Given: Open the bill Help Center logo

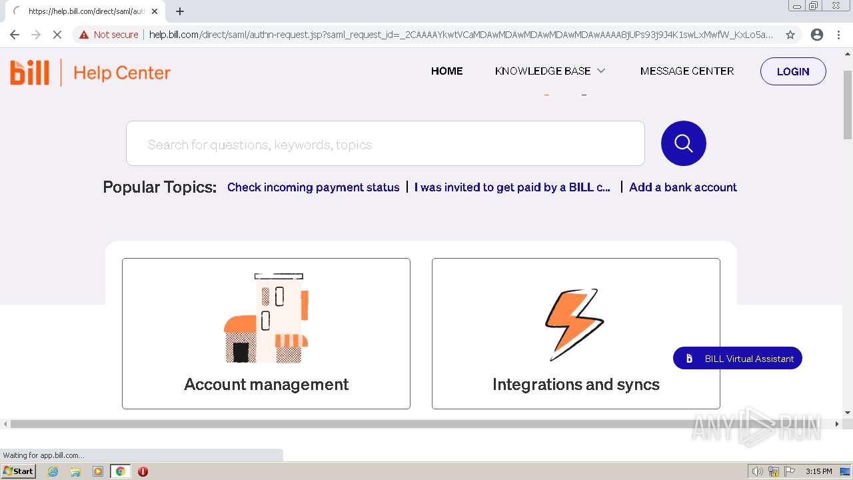Looking at the screenshot, I should coord(91,72).
